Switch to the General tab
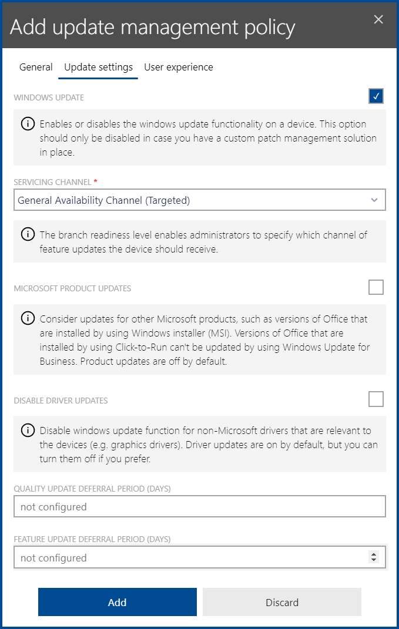The height and width of the screenshot is (629, 399). pos(36,67)
